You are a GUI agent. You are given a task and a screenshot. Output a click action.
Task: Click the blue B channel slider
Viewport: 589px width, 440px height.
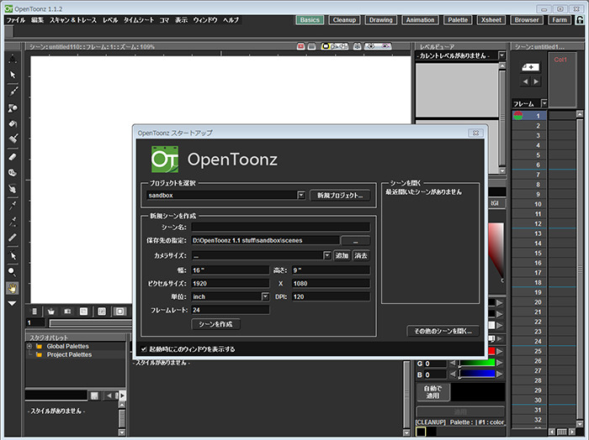[x=476, y=374]
